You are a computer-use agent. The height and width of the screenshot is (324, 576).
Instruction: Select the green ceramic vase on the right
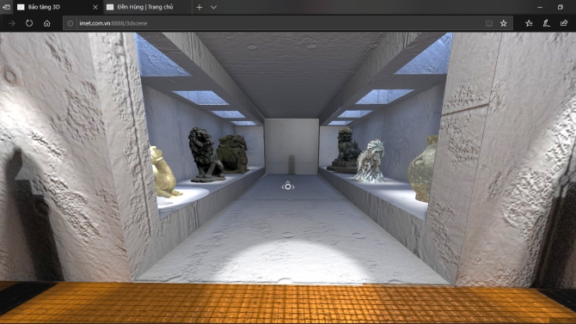[x=423, y=169]
